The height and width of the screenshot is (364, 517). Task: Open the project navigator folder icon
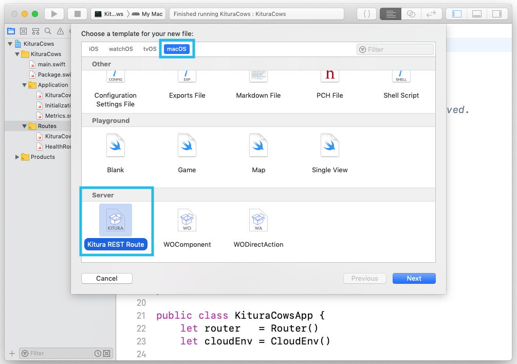tap(11, 31)
